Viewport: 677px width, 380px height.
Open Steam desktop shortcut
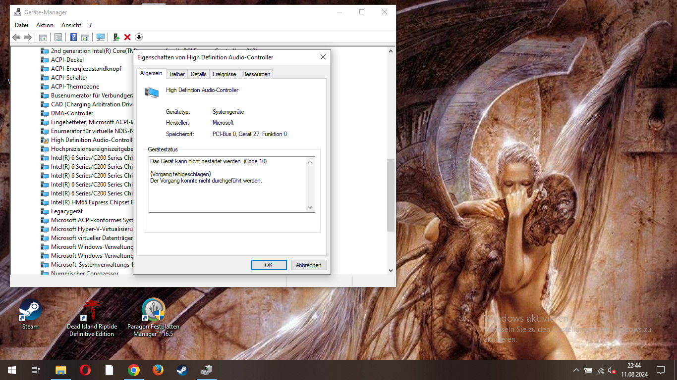click(30, 314)
